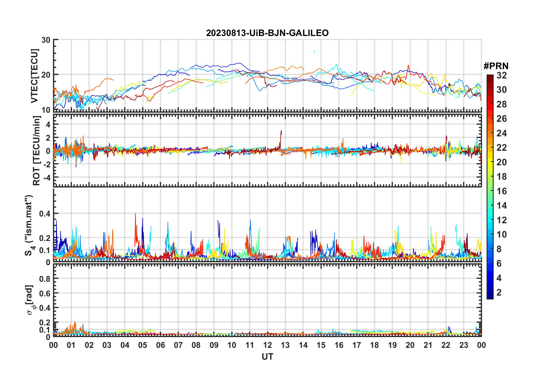This screenshot has width=535, height=374.
Task: Click the ROT [TECU/min] axis label
Action: click(36, 150)
